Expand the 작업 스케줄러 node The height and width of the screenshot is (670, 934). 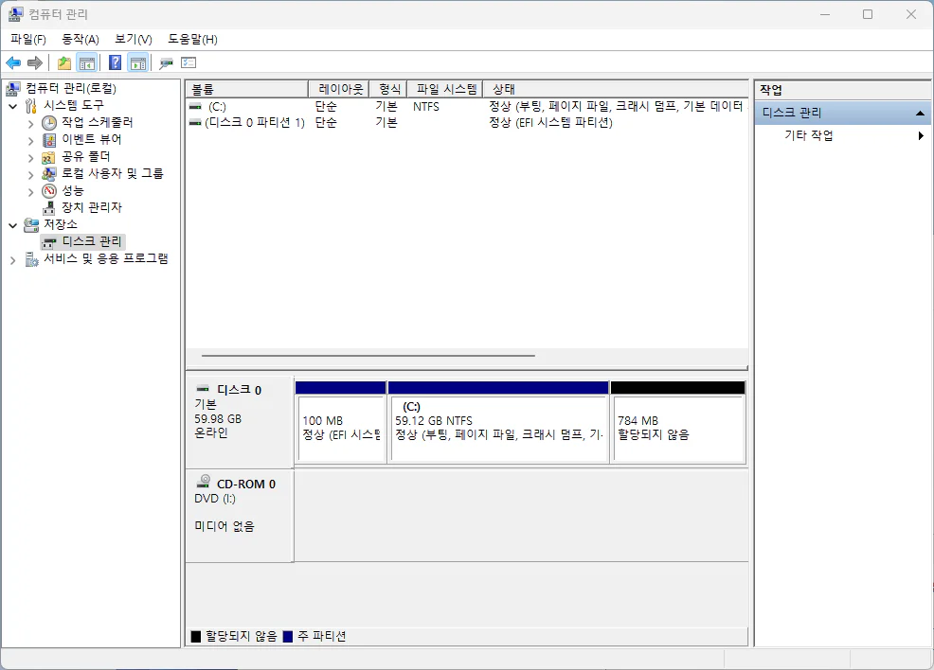tap(30, 124)
